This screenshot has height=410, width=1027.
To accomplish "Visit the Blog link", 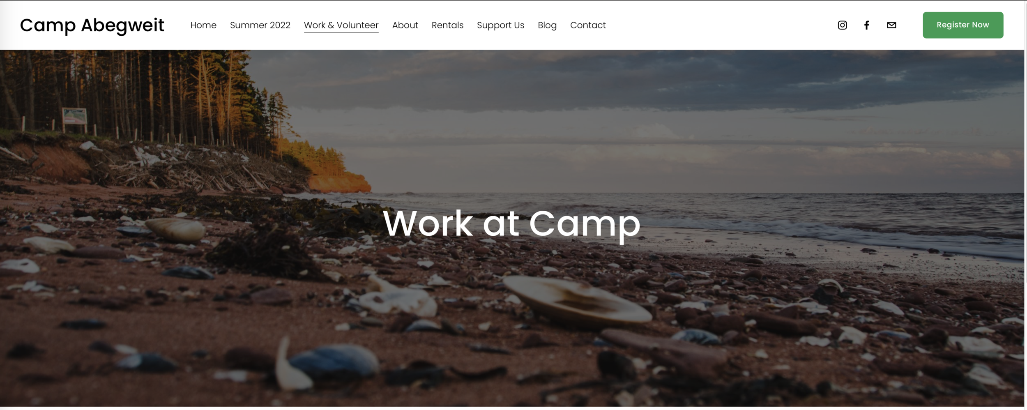I will [x=547, y=25].
